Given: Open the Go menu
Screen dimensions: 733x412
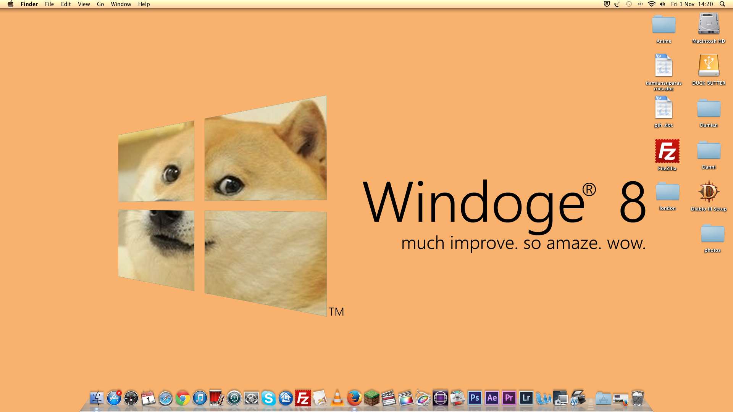Looking at the screenshot, I should click(x=100, y=4).
